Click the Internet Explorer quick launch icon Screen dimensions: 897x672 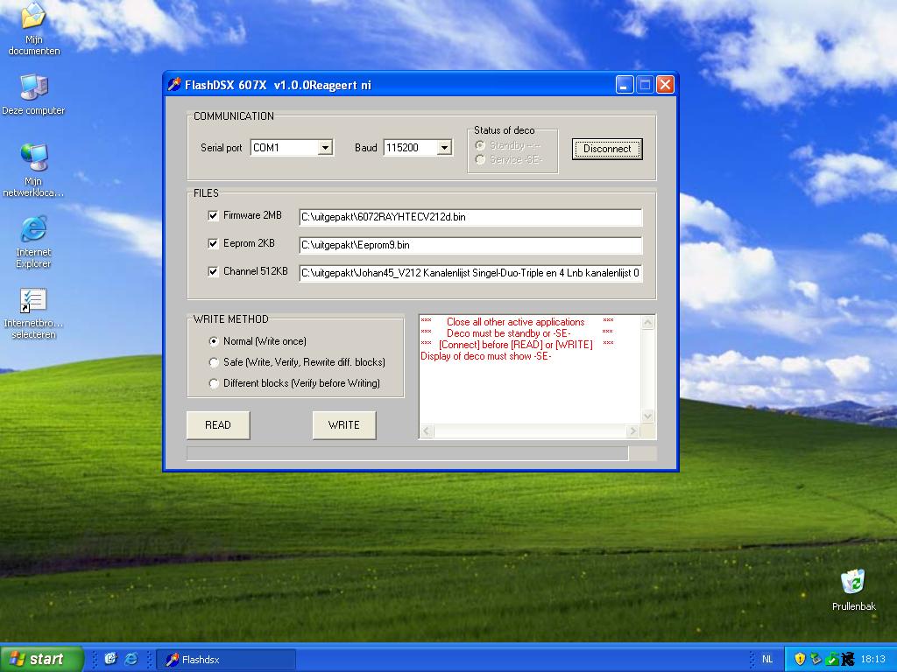[x=131, y=659]
